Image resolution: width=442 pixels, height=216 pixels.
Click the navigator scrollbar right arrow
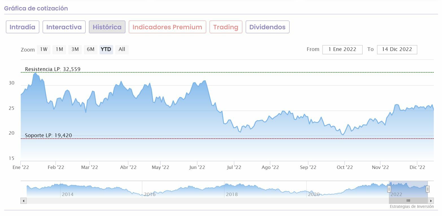click(431, 201)
